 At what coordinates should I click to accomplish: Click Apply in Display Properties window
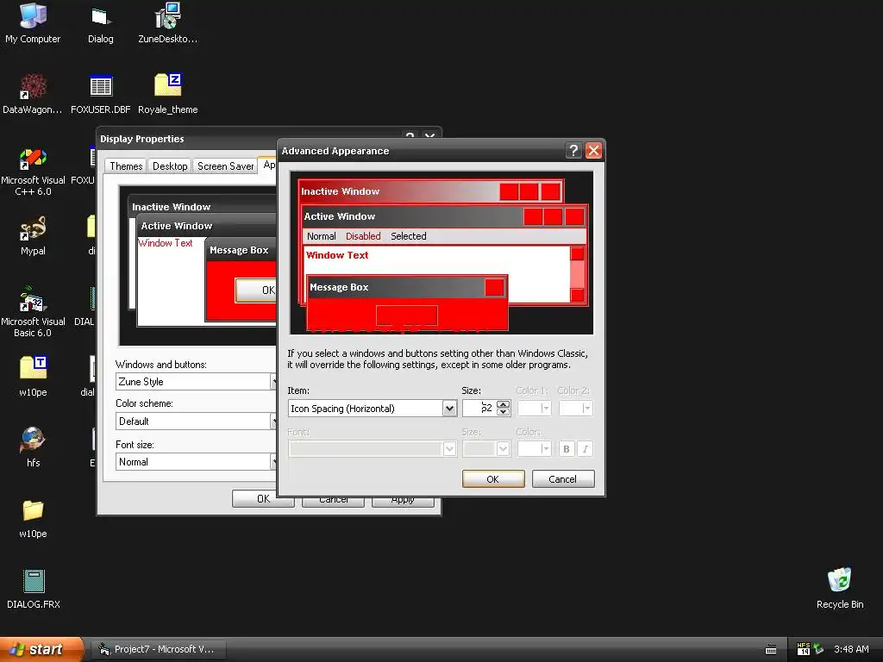(403, 501)
